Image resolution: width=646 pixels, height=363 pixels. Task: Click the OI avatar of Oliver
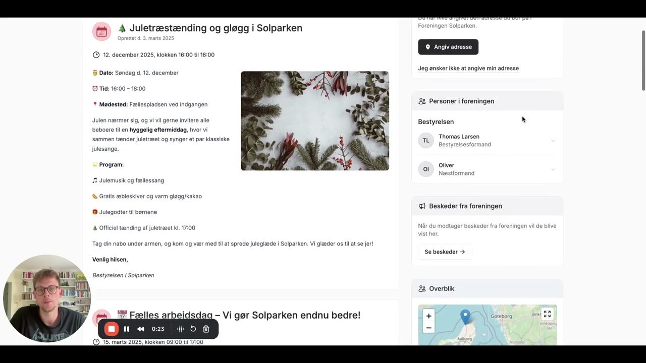click(426, 169)
